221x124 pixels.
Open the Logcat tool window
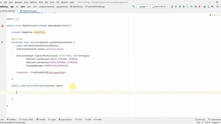pos(52,120)
